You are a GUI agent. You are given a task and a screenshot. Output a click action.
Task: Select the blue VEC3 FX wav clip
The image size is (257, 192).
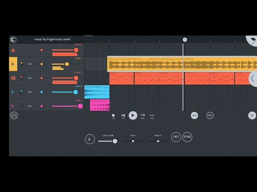pyautogui.click(x=97, y=92)
